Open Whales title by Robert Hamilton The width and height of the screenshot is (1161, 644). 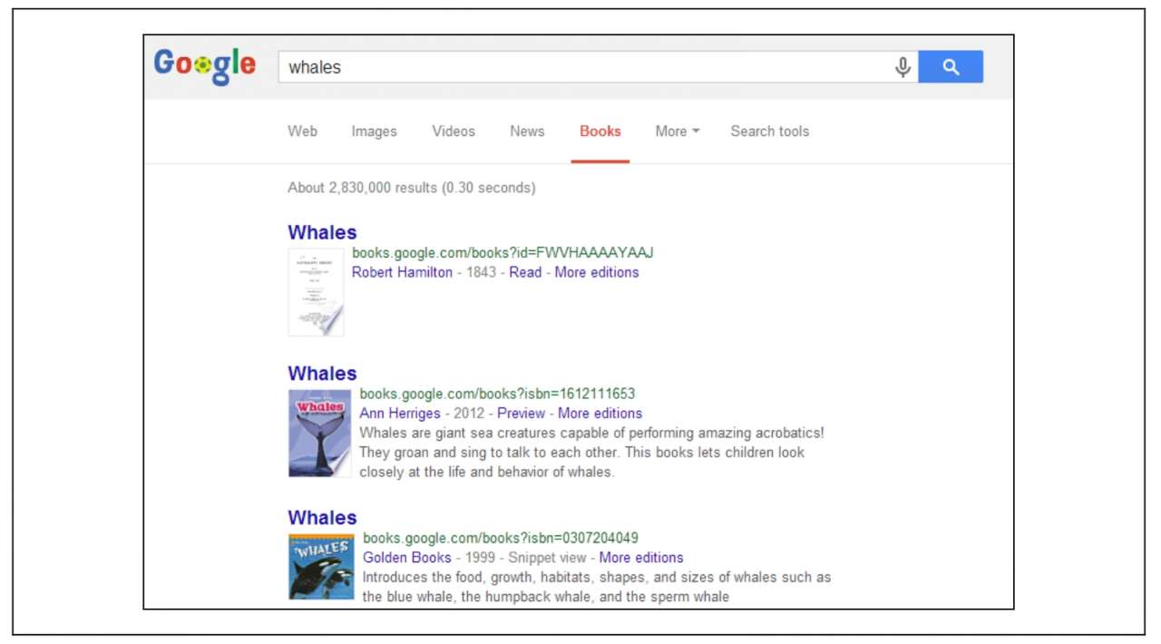(322, 232)
